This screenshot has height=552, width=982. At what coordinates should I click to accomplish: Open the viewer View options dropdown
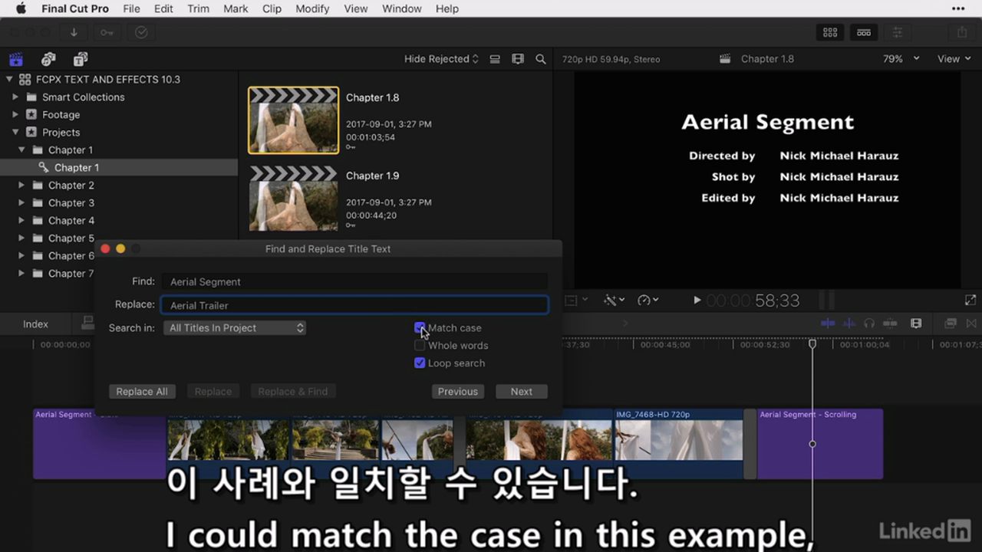[x=954, y=59]
